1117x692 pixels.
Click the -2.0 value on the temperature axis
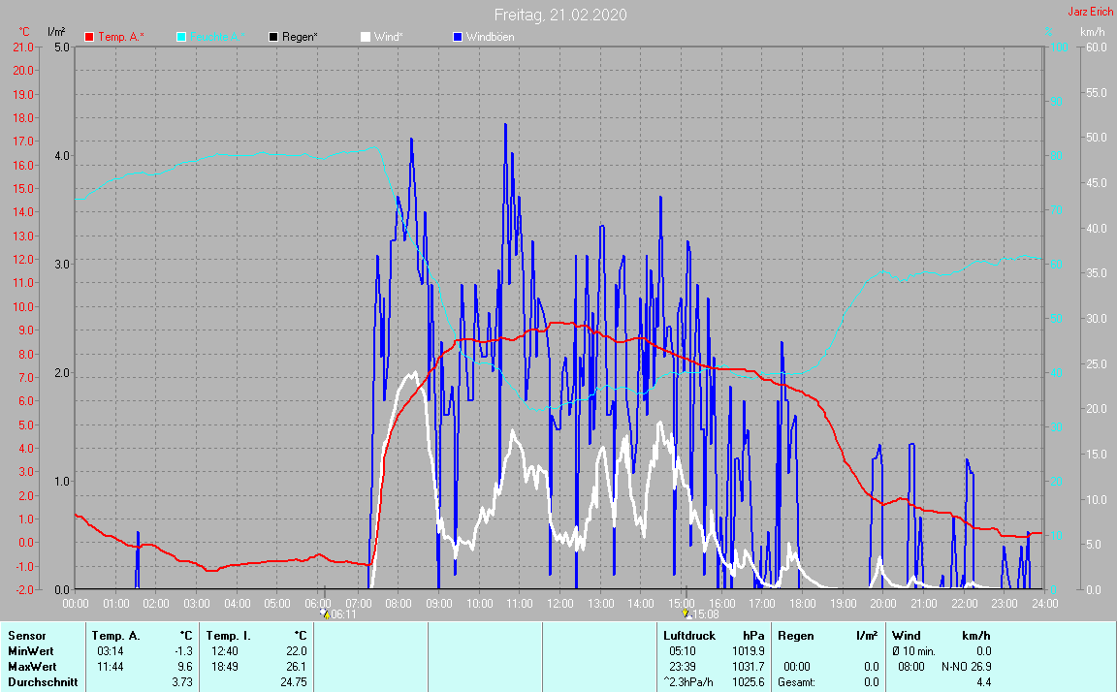(x=23, y=589)
